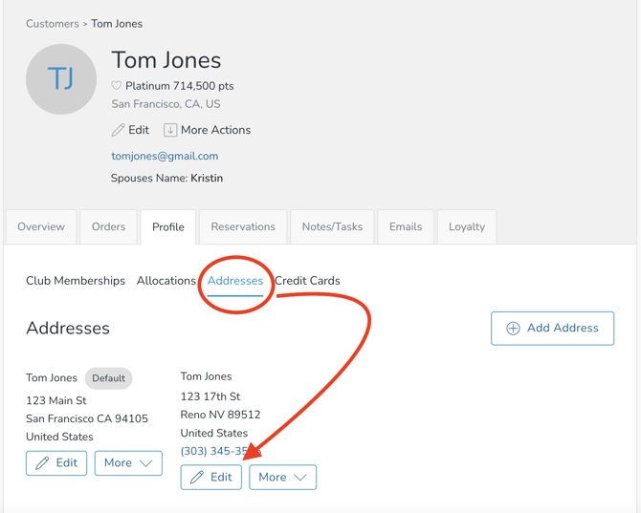641x513 pixels.
Task: Click pencil icon on San Francisco address Edit
Action: (42, 463)
